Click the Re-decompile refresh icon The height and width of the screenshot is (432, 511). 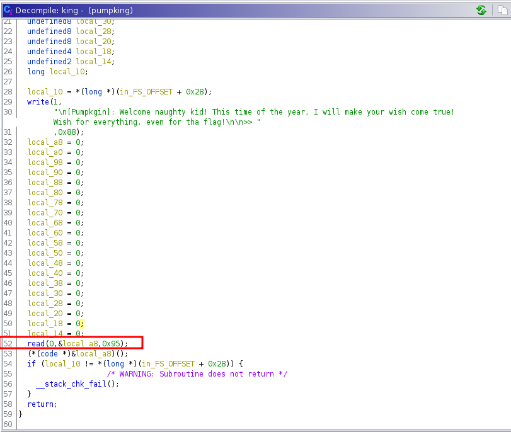(481, 10)
